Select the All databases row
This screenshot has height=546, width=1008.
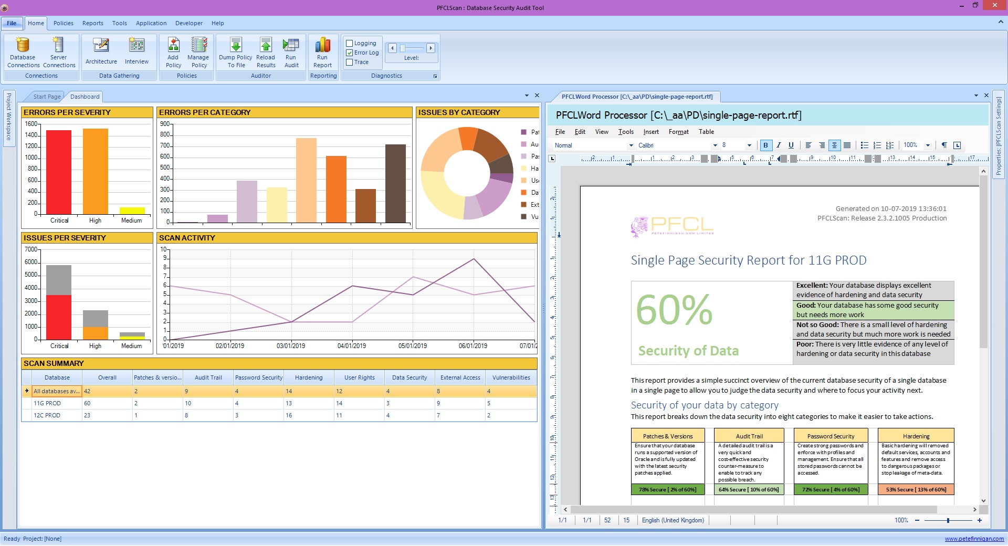[x=279, y=391]
